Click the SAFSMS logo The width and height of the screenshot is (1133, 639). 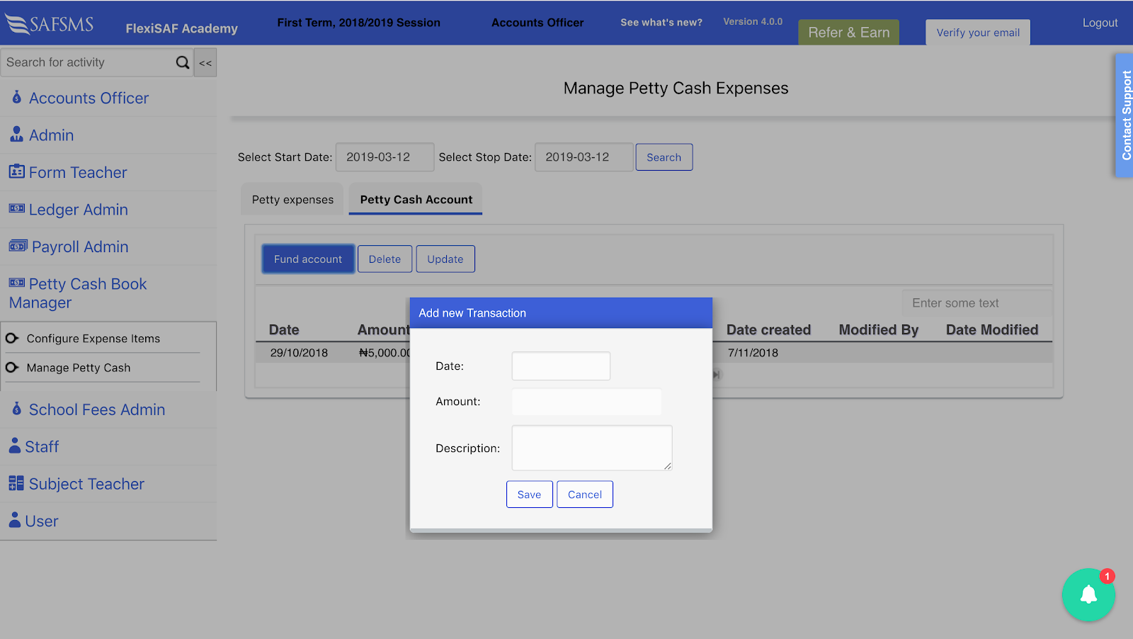click(50, 25)
